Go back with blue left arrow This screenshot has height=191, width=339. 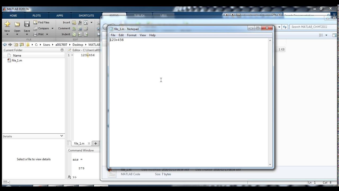[x=5, y=45]
